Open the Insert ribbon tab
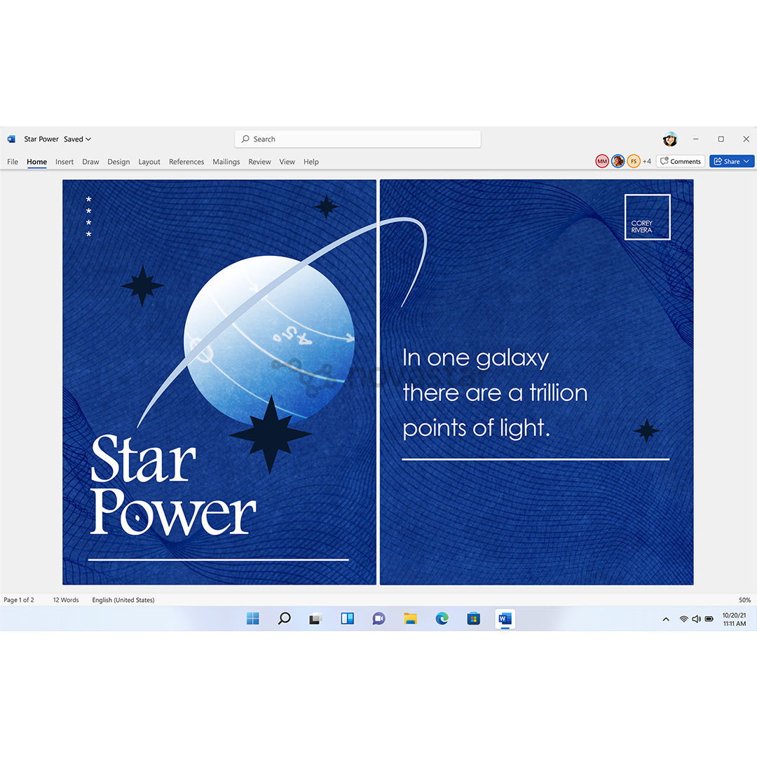757x757 pixels. coord(64,162)
